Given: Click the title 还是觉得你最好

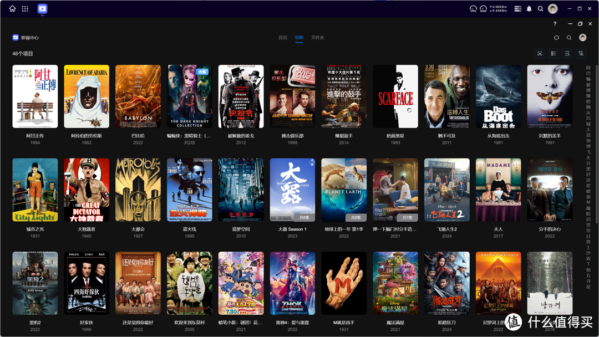Looking at the screenshot, I should [138, 323].
